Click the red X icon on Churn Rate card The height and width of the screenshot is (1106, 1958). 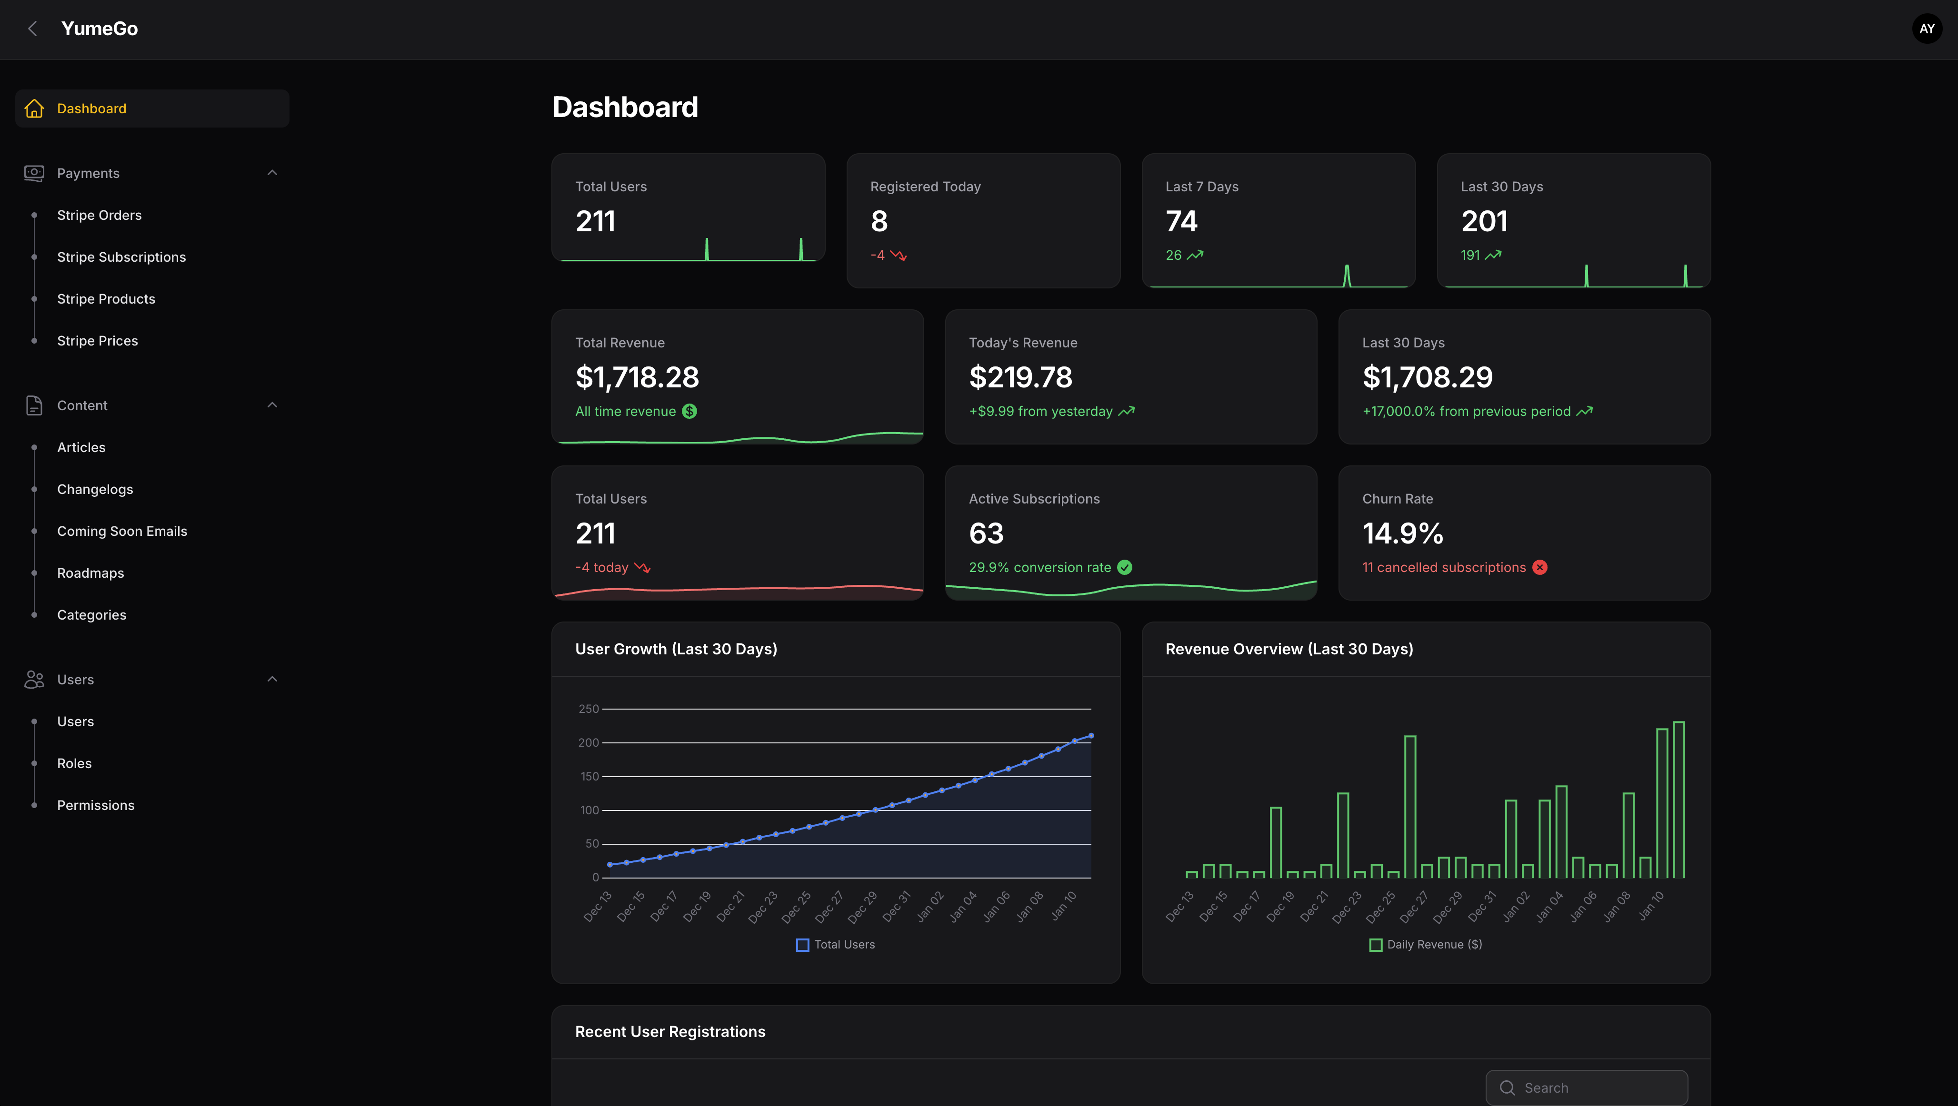tap(1540, 567)
